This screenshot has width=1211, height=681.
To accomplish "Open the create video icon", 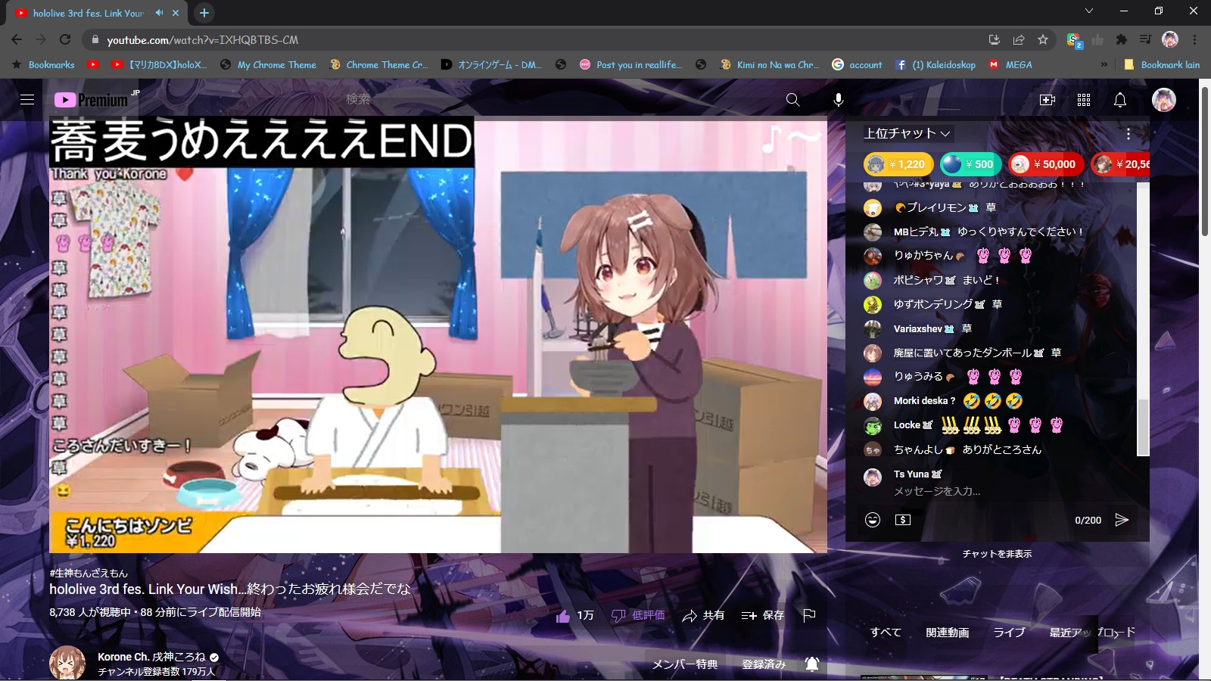I will click(x=1048, y=100).
